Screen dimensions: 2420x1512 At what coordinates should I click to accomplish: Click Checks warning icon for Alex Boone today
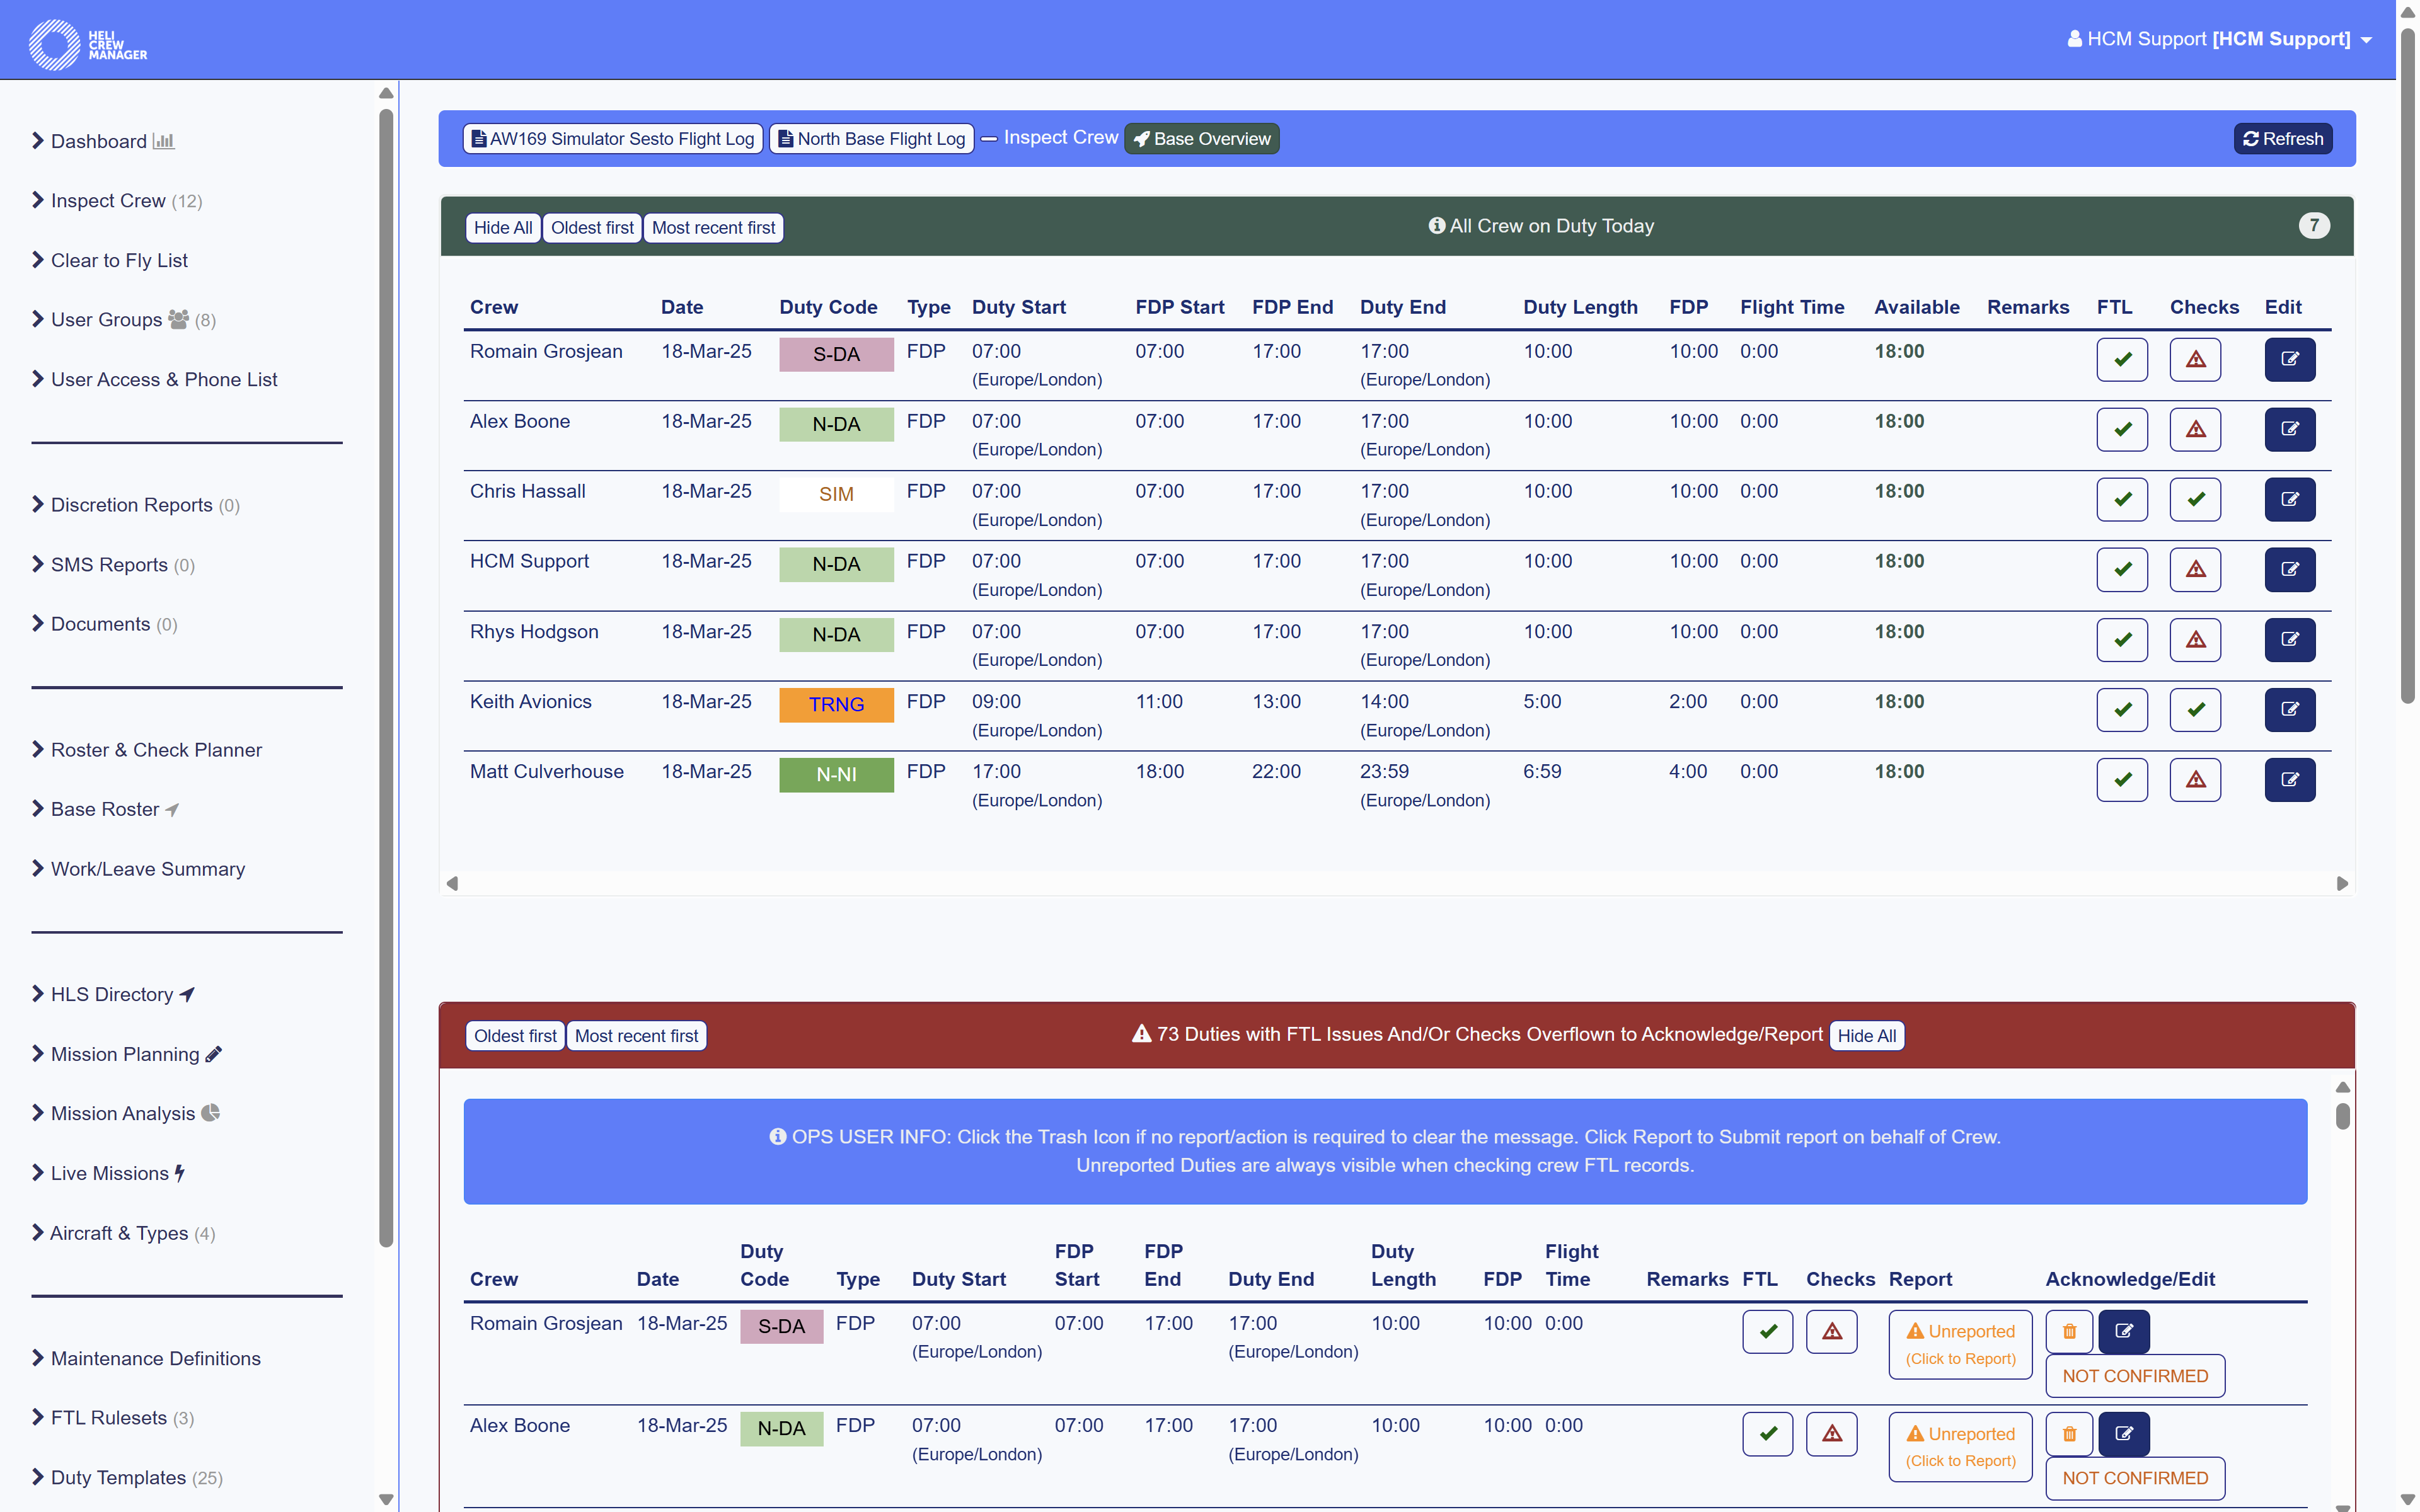pyautogui.click(x=2195, y=429)
